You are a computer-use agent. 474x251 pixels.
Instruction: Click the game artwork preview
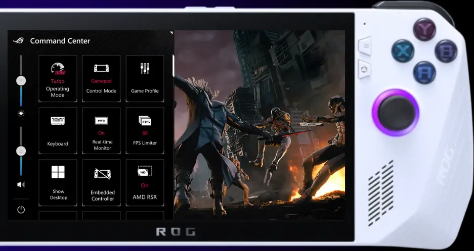click(260, 125)
